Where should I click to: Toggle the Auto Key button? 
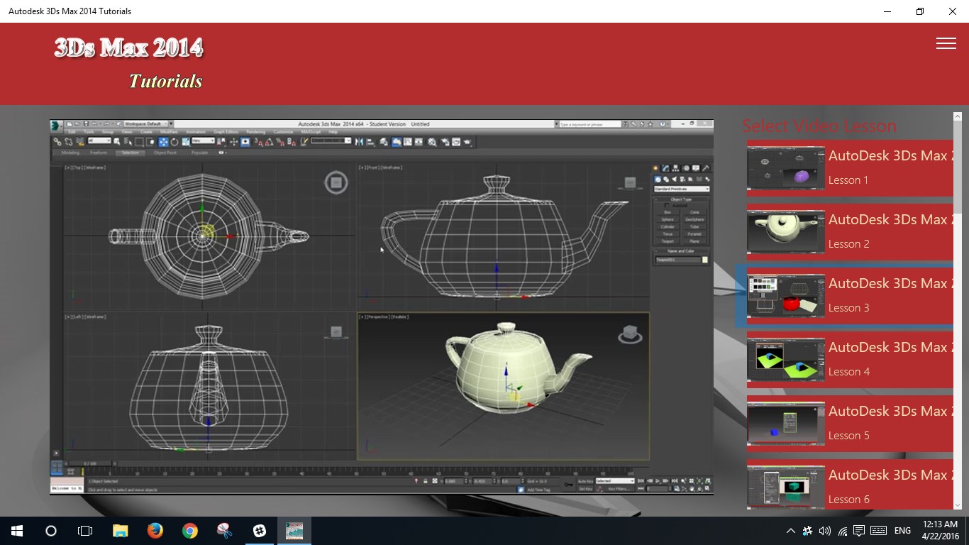[586, 480]
